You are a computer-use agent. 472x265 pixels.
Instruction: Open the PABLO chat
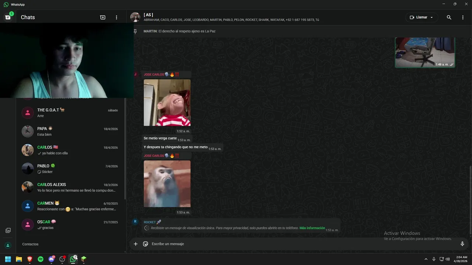click(x=70, y=169)
